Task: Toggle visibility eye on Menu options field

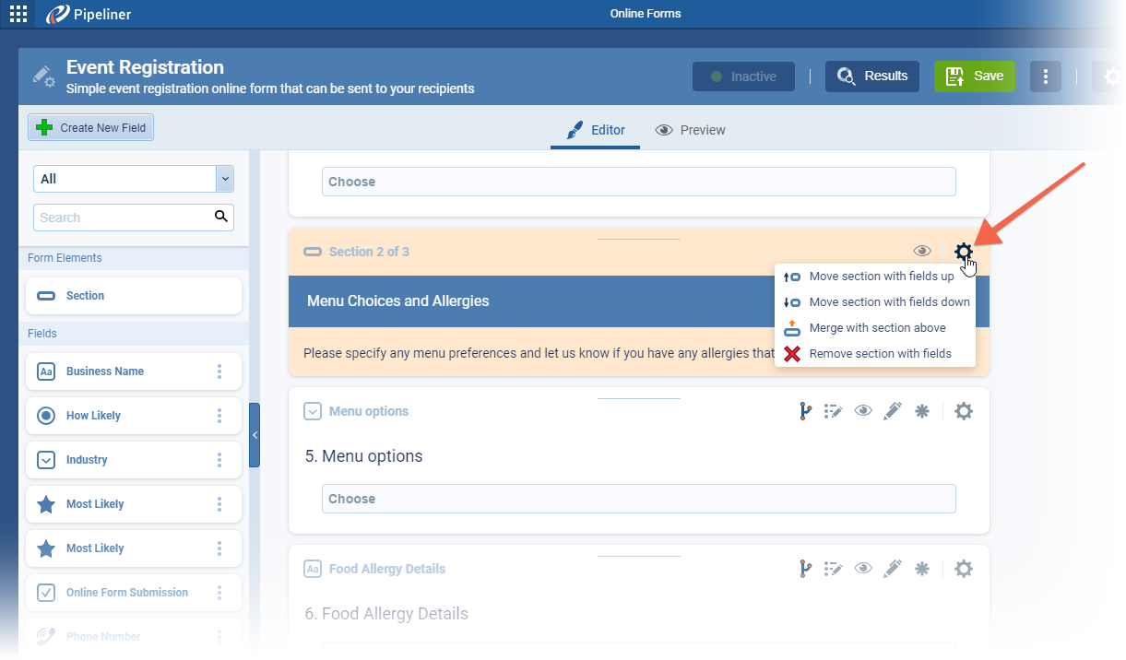Action: tap(863, 412)
